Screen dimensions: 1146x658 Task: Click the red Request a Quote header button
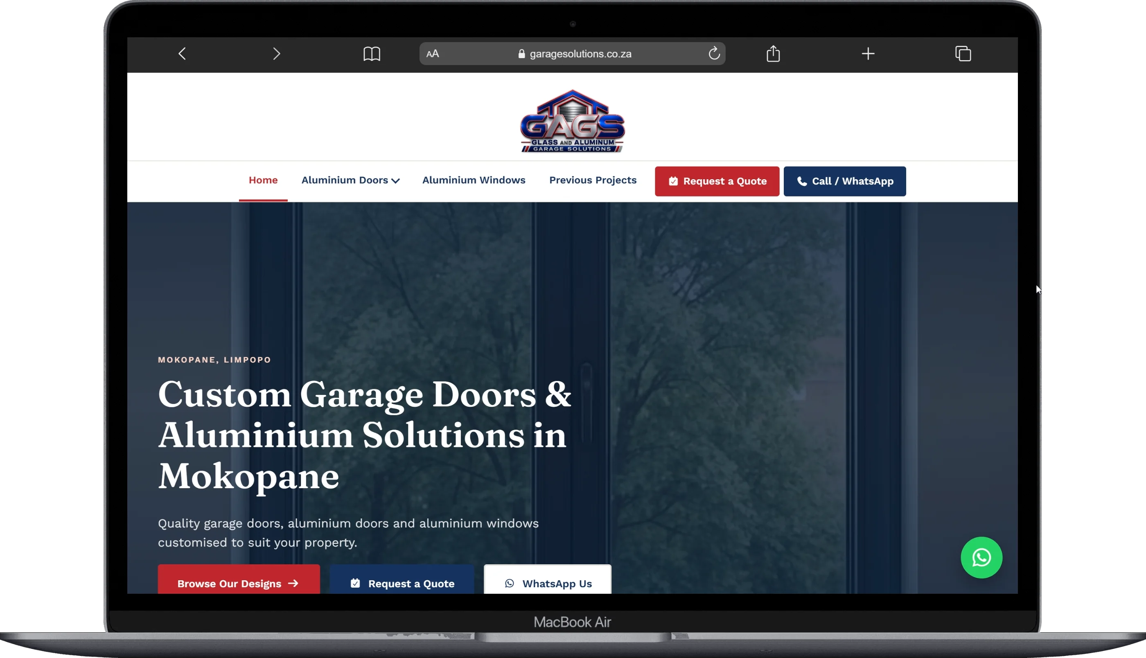click(x=717, y=181)
